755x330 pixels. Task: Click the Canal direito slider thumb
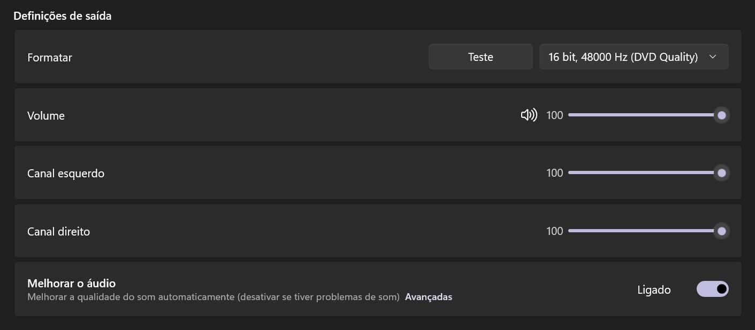721,231
